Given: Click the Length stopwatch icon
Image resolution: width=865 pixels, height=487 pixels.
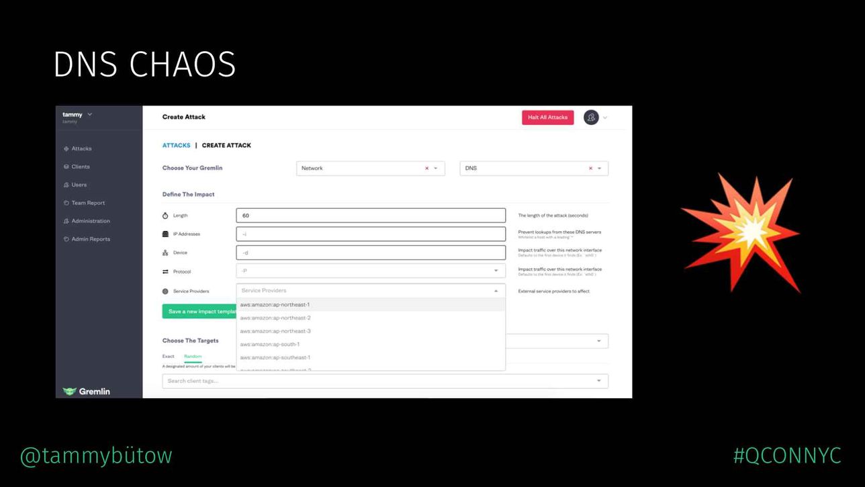Looking at the screenshot, I should pyautogui.click(x=165, y=216).
